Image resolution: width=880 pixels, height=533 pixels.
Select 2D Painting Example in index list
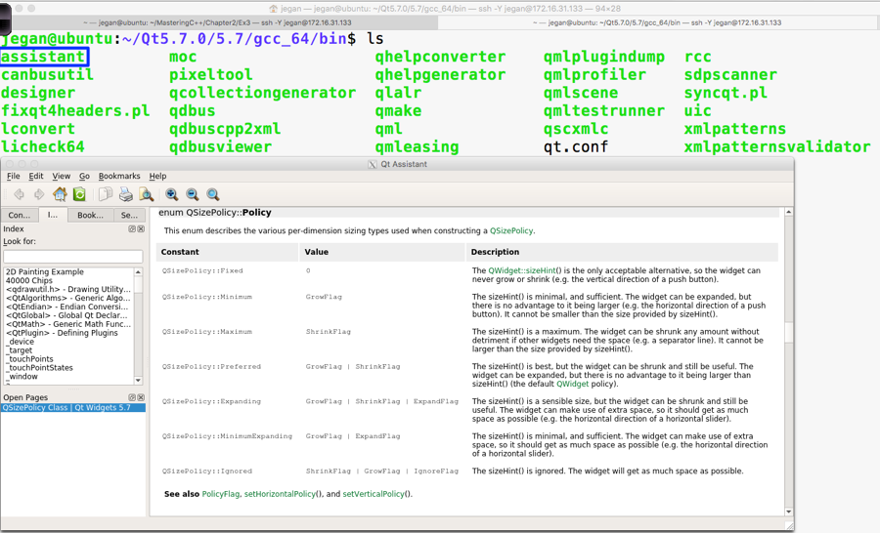coord(45,272)
